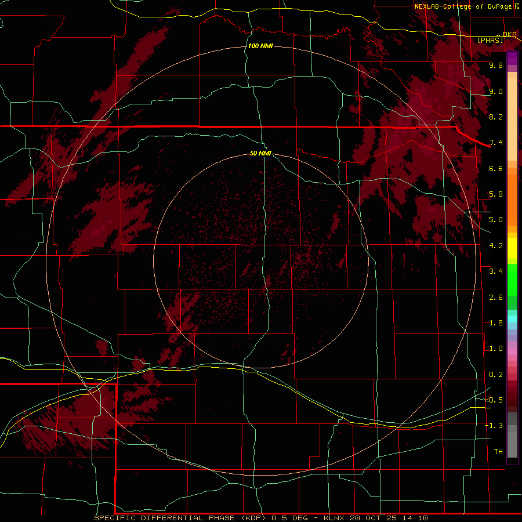
Task: Click the dark purple segment atop the color bar
Action: [x=512, y=58]
